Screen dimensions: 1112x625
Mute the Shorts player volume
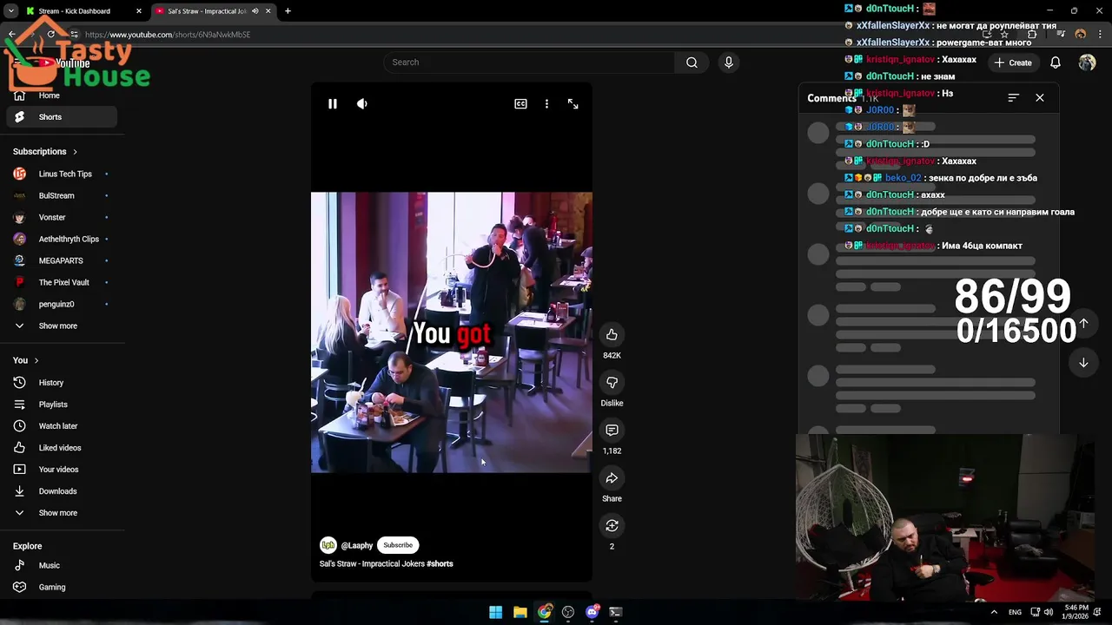362,103
